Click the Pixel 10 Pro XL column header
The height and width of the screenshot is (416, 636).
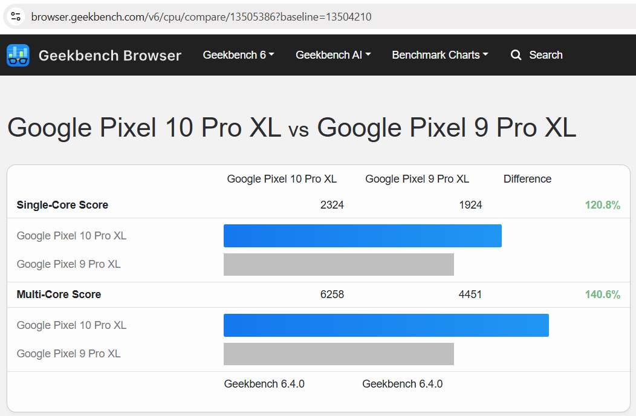click(282, 179)
